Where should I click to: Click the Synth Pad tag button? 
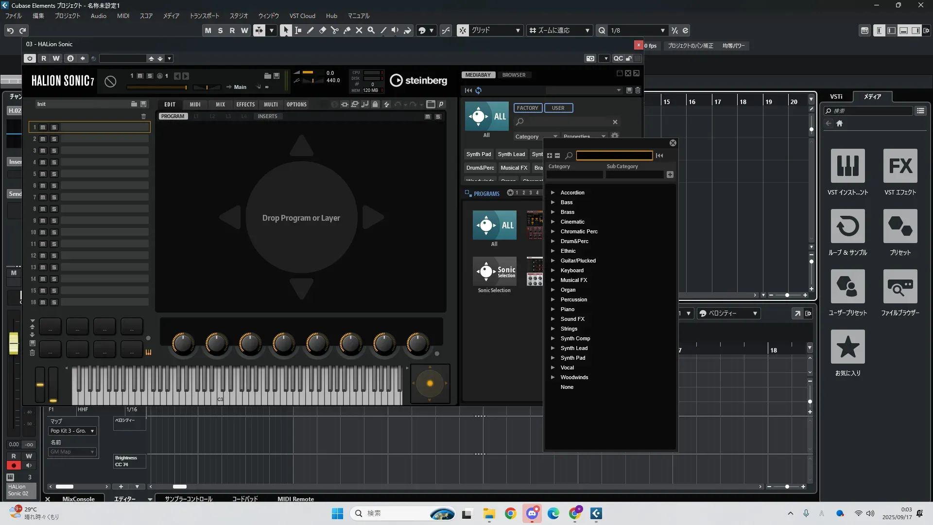point(478,154)
